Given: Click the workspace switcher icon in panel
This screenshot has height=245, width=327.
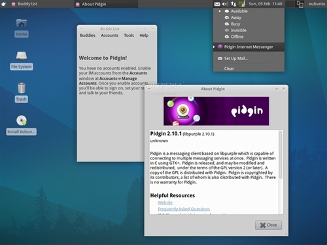Looking at the screenshot, I should 300,4.
